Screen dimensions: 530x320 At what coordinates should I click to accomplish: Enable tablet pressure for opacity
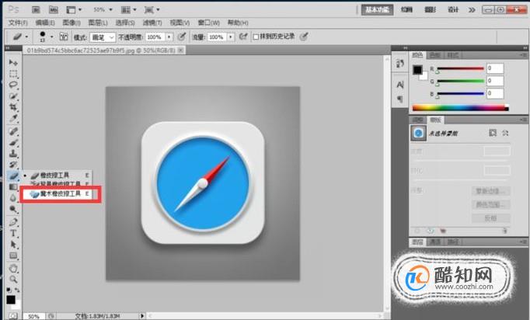pyautogui.click(x=182, y=37)
